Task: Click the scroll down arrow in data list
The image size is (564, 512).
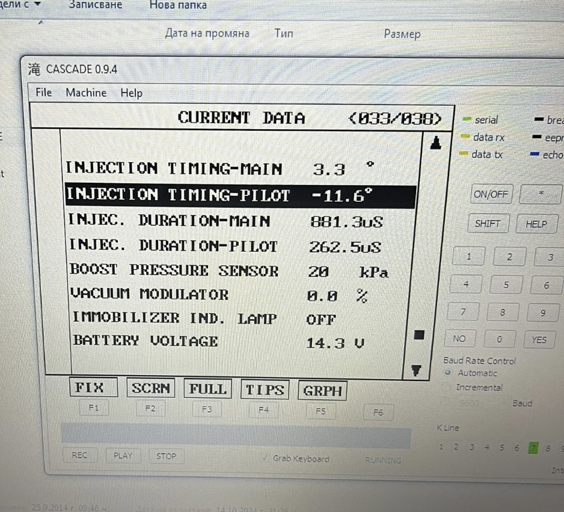Action: (x=416, y=371)
